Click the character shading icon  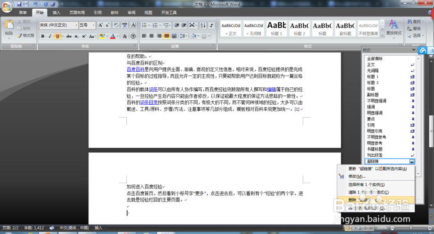[x=125, y=36]
